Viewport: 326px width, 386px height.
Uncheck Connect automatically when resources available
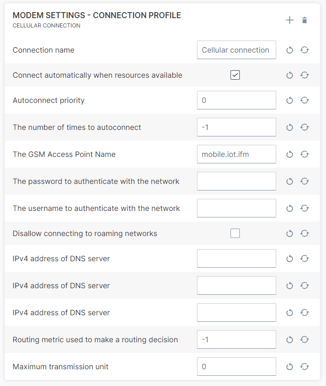[x=235, y=75]
